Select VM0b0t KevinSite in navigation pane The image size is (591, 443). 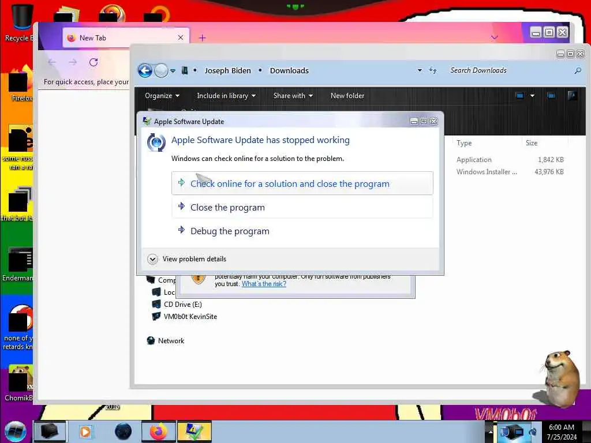coord(185,317)
